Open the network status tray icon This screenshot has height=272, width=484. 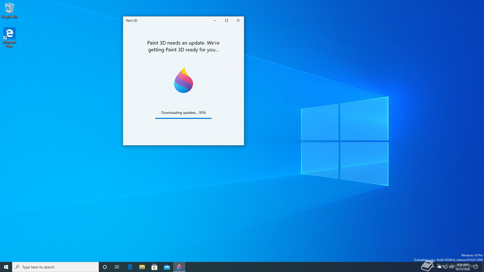point(445,267)
